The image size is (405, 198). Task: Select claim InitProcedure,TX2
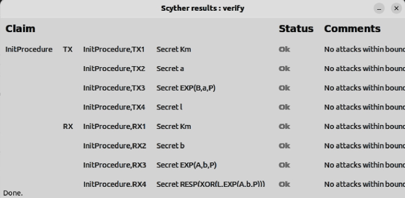click(114, 69)
